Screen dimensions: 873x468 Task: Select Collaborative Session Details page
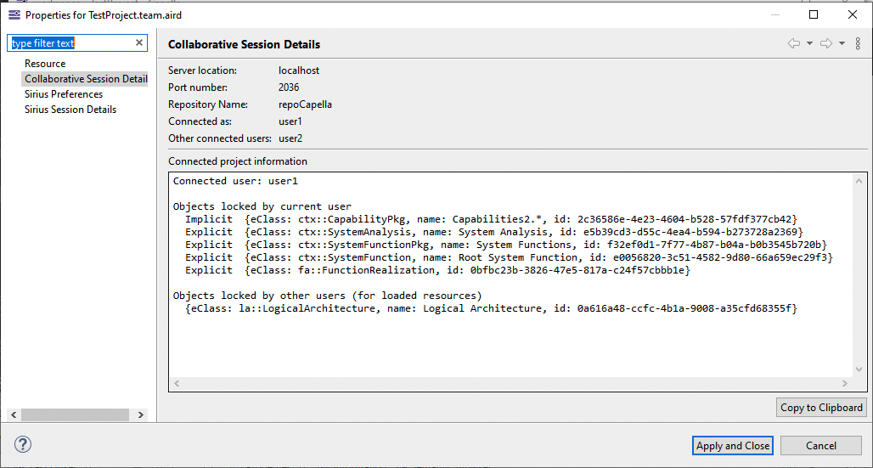(x=86, y=79)
